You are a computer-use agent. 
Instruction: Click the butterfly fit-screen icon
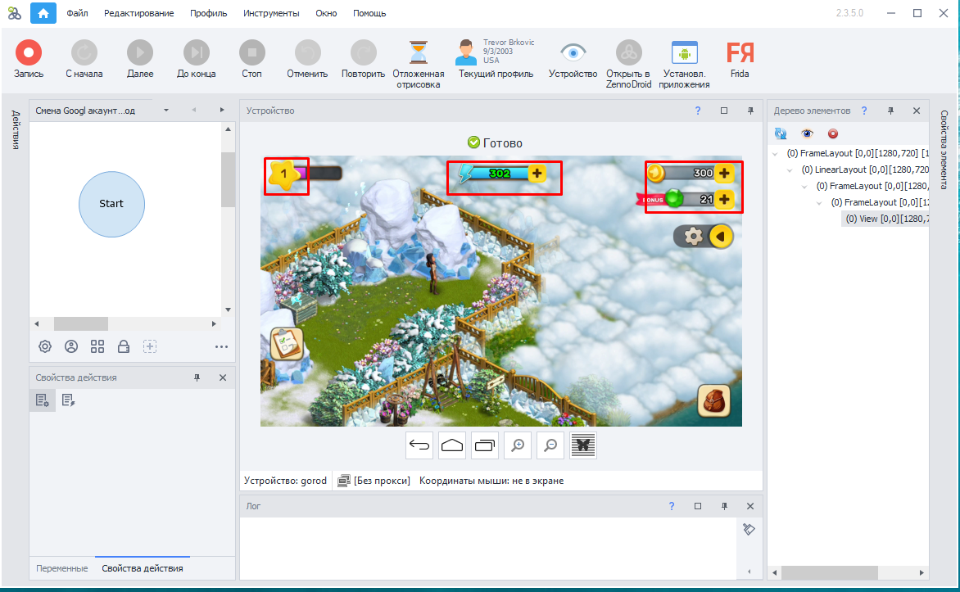point(583,445)
